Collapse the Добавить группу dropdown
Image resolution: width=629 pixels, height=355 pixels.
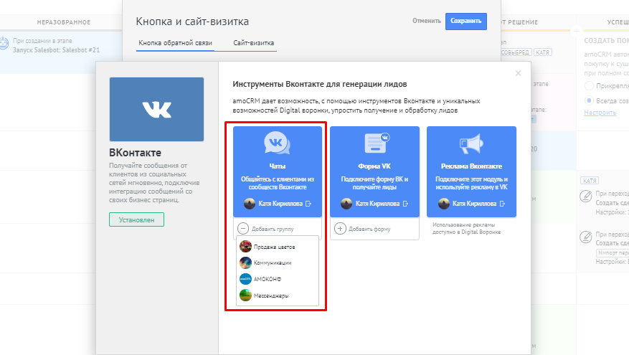click(x=244, y=229)
